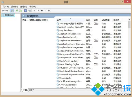The width and height of the screenshot is (132, 97).
Task: Open the 操作(A) menu
Action: (15, 7)
